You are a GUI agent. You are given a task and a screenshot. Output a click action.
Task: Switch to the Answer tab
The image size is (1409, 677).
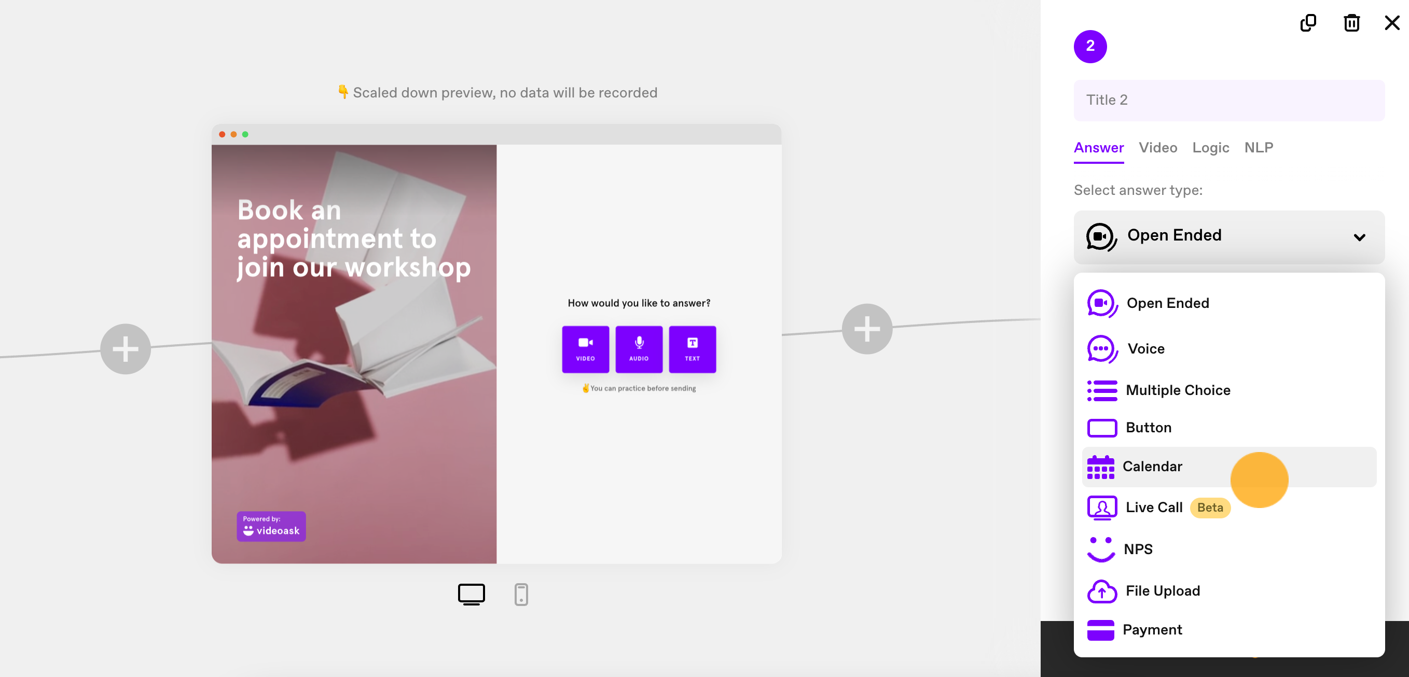[x=1098, y=148]
